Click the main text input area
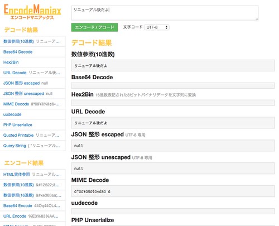Image resolution: width=279 pixels, height=226 pixels. 165,13
